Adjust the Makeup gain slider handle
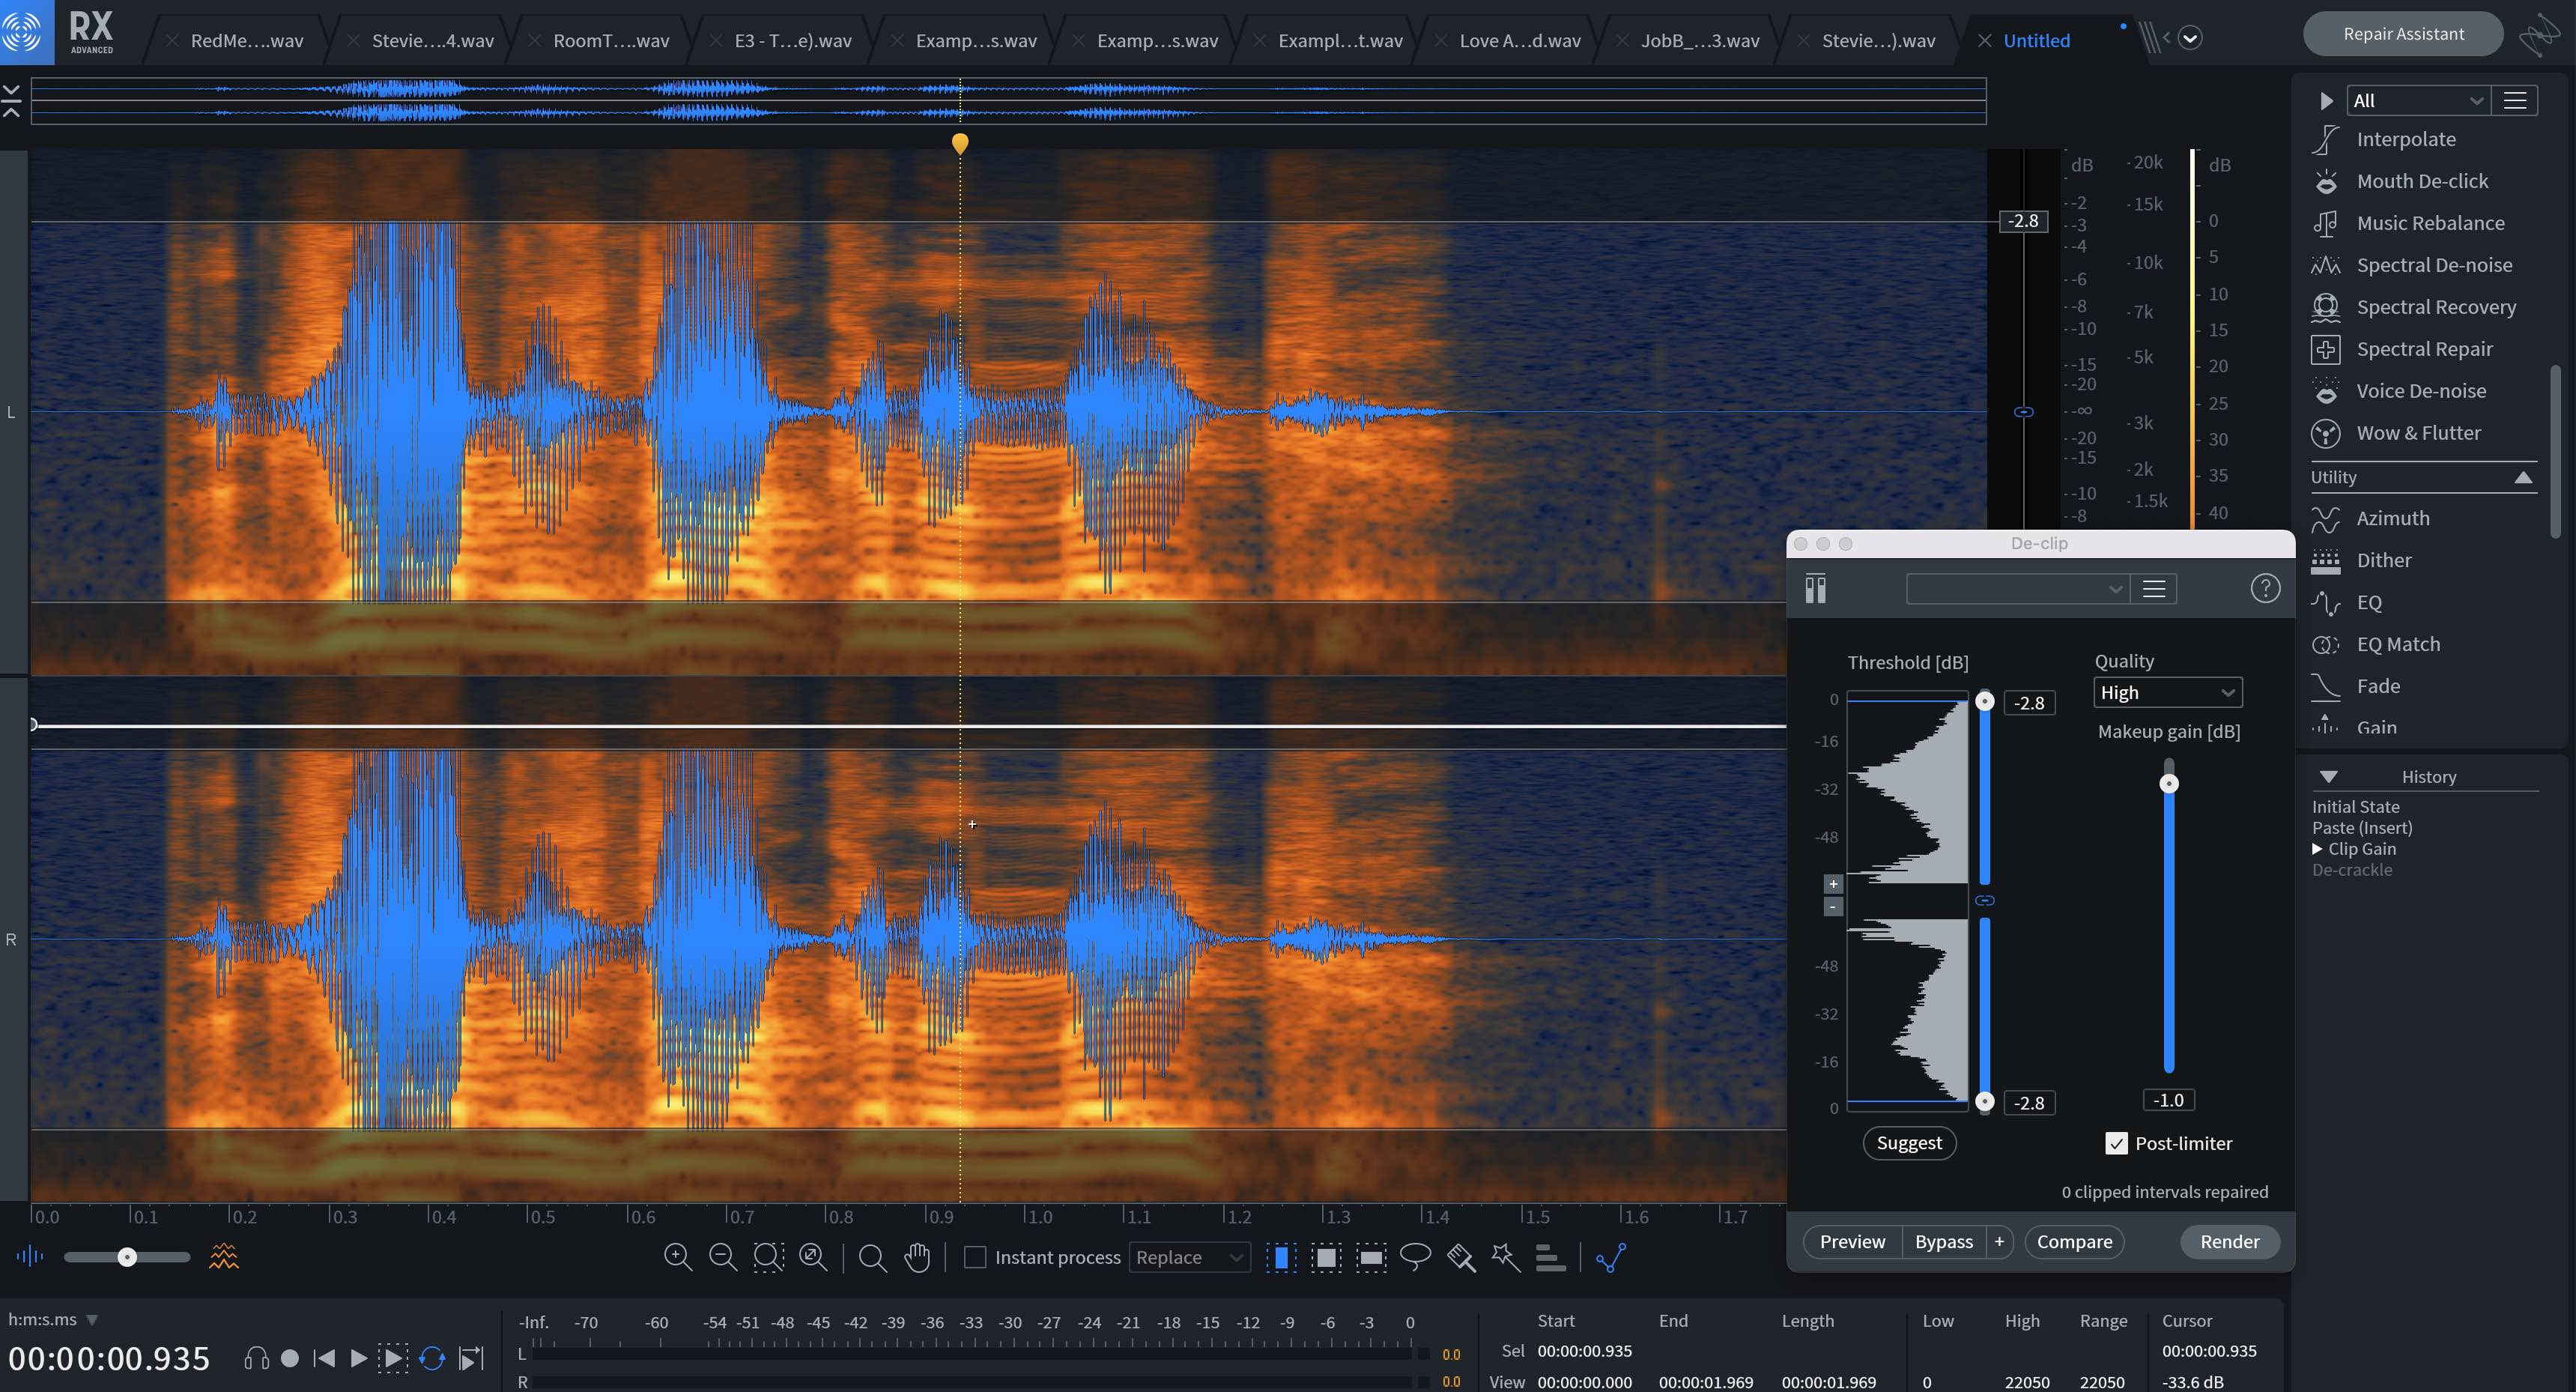 coord(2169,783)
